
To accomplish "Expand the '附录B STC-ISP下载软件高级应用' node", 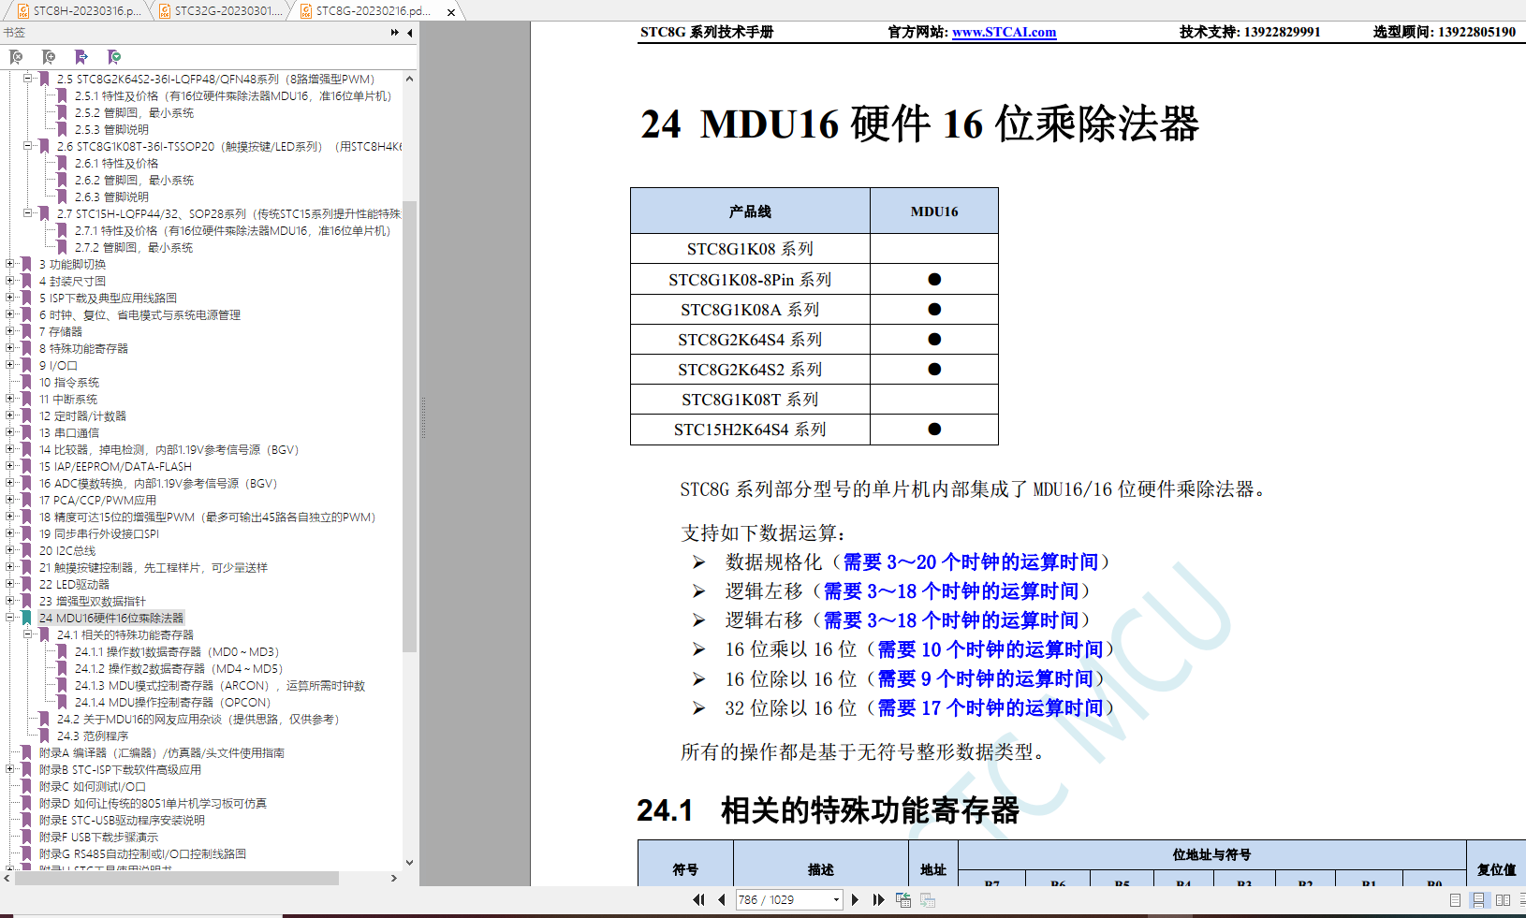I will [x=10, y=769].
